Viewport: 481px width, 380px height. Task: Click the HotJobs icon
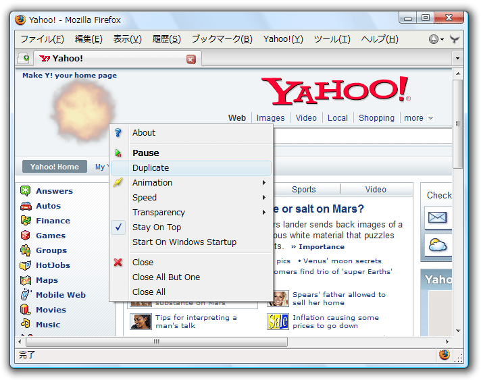pos(26,265)
